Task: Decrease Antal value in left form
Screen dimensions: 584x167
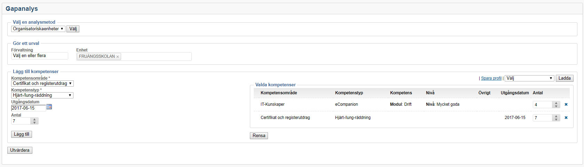Action: click(x=34, y=123)
